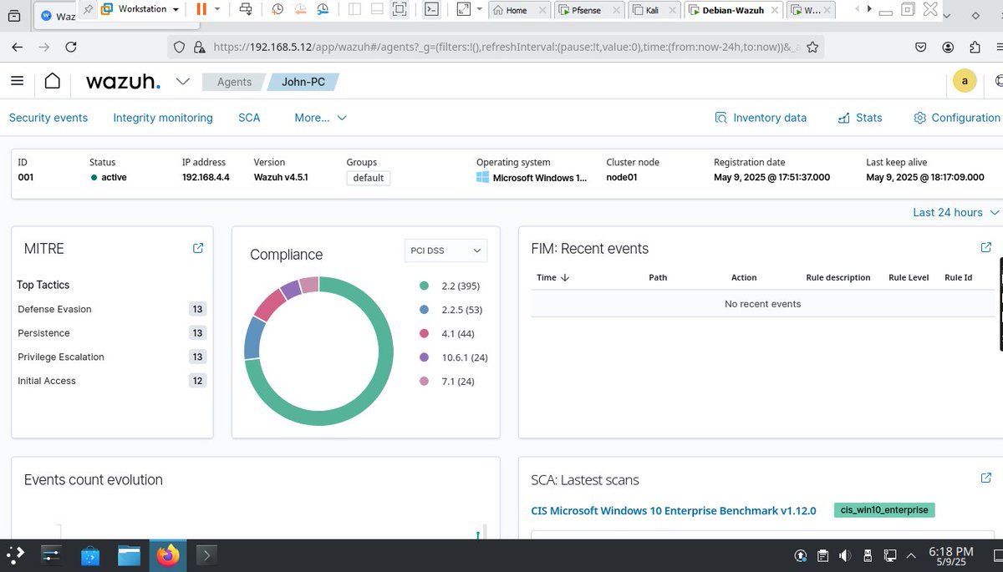
Task: Click the John-PC breadcrumb
Action: click(303, 82)
